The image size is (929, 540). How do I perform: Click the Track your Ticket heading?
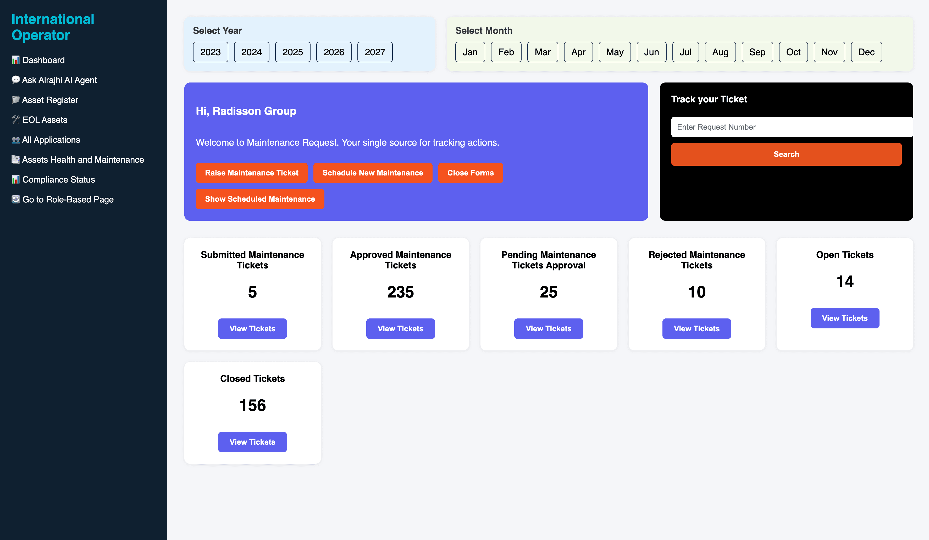click(x=709, y=99)
